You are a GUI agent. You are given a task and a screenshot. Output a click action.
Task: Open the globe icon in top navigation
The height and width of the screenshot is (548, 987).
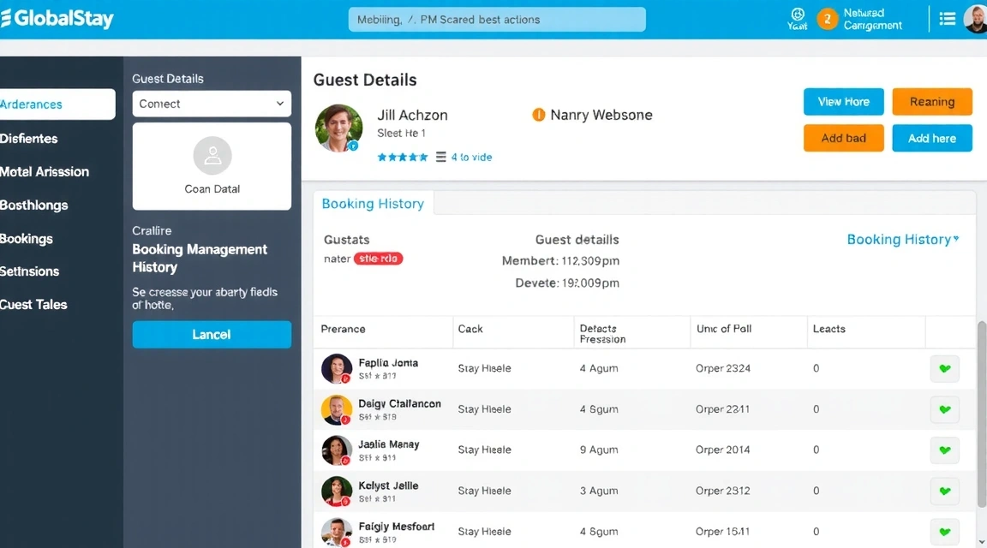(x=797, y=17)
